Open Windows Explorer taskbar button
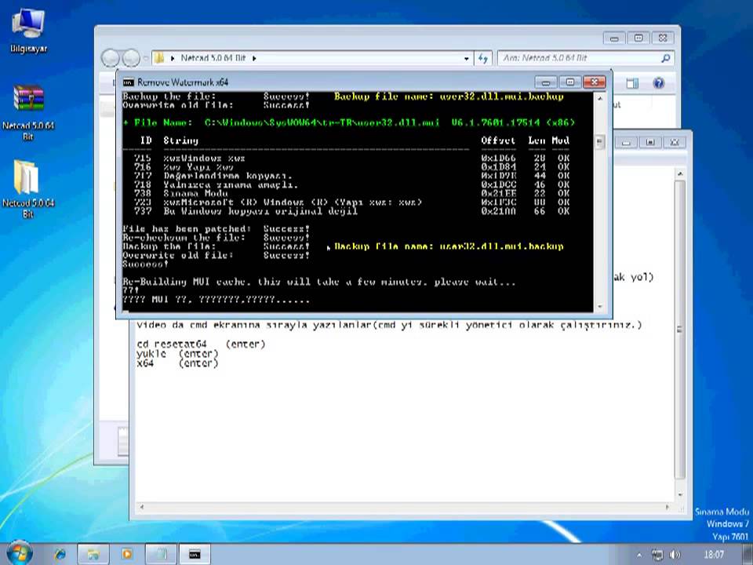Viewport: 753px width, 565px height. point(93,555)
